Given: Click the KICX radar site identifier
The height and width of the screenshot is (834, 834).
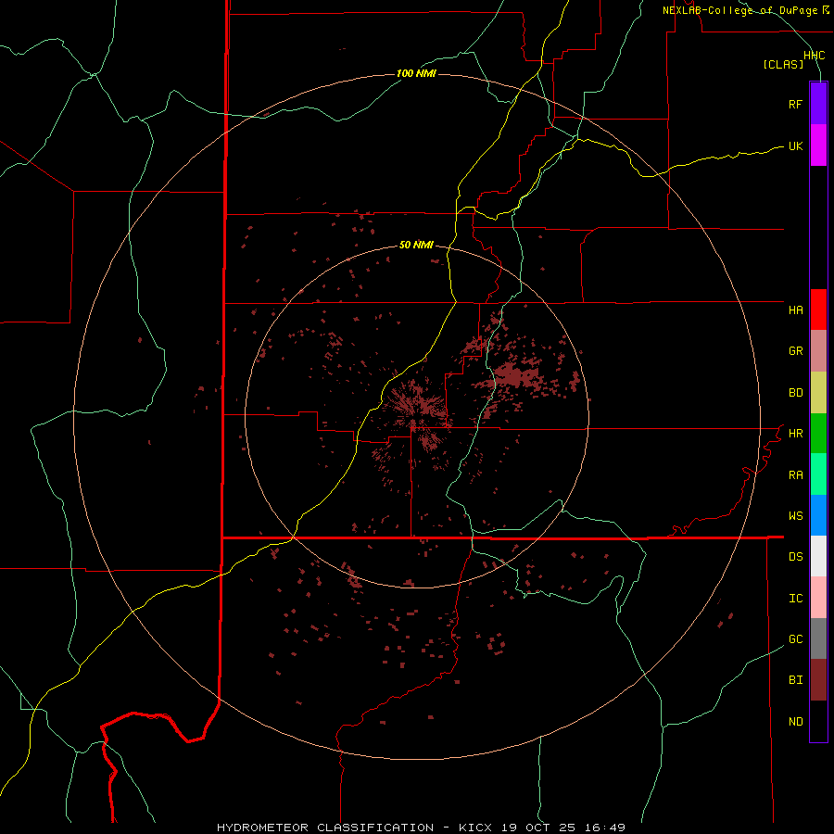Looking at the screenshot, I should [x=475, y=828].
